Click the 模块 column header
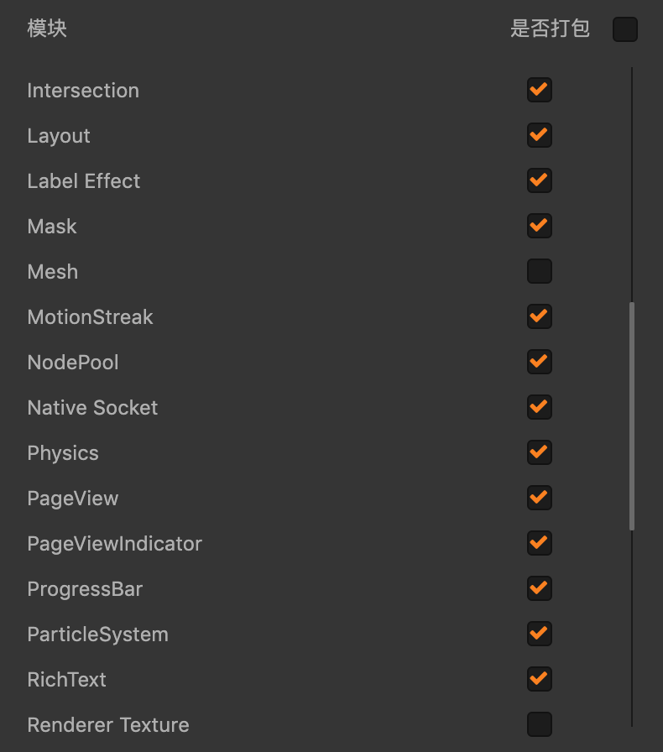The height and width of the screenshot is (752, 663). click(x=47, y=29)
